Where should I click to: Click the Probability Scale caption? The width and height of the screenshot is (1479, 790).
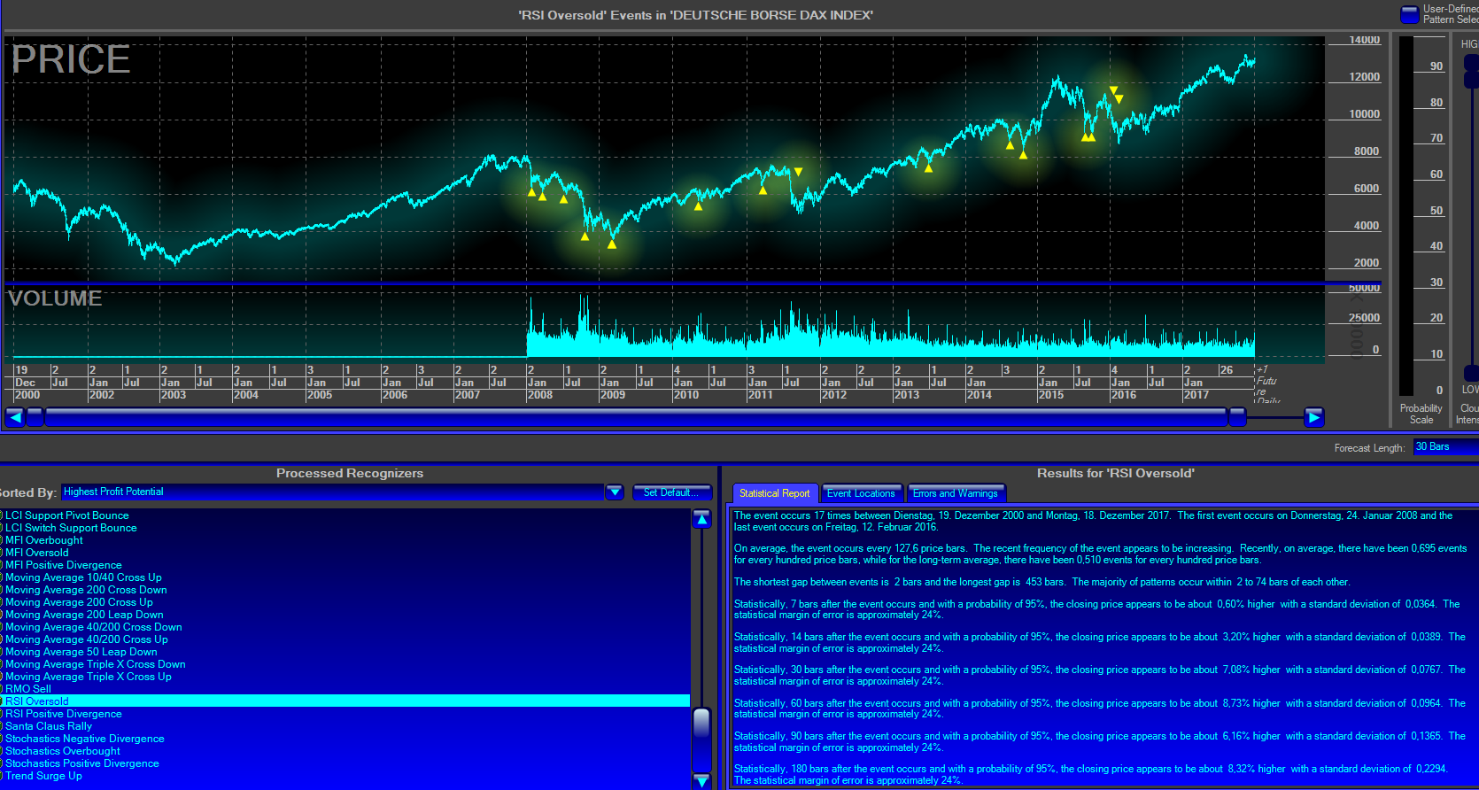[1421, 414]
